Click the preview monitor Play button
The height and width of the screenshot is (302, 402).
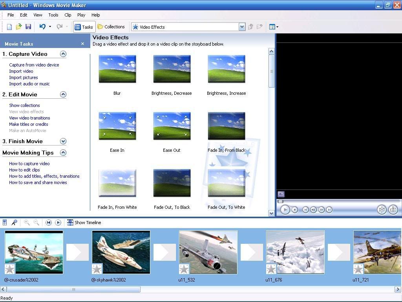tap(285, 210)
